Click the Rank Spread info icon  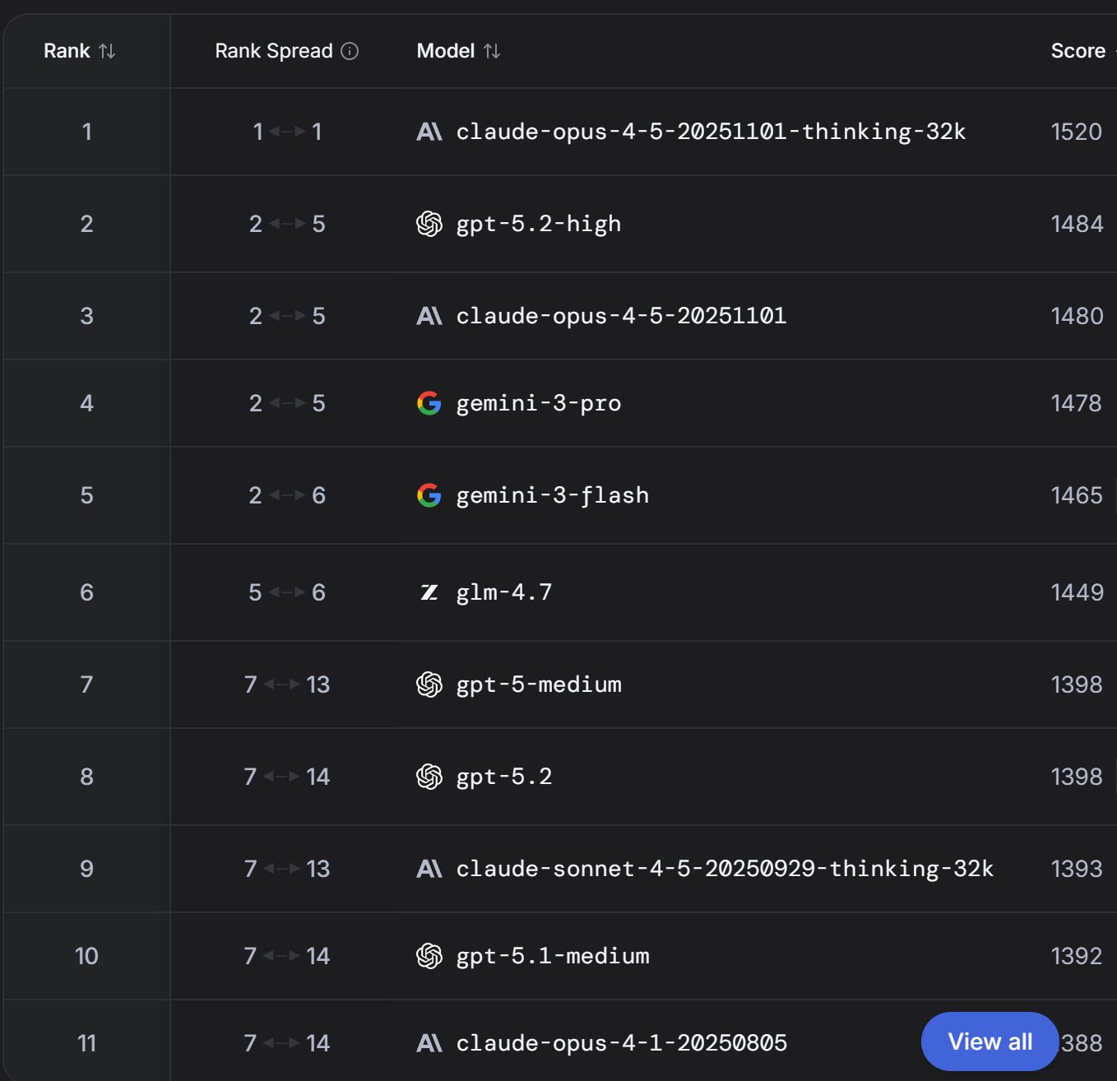(x=350, y=51)
